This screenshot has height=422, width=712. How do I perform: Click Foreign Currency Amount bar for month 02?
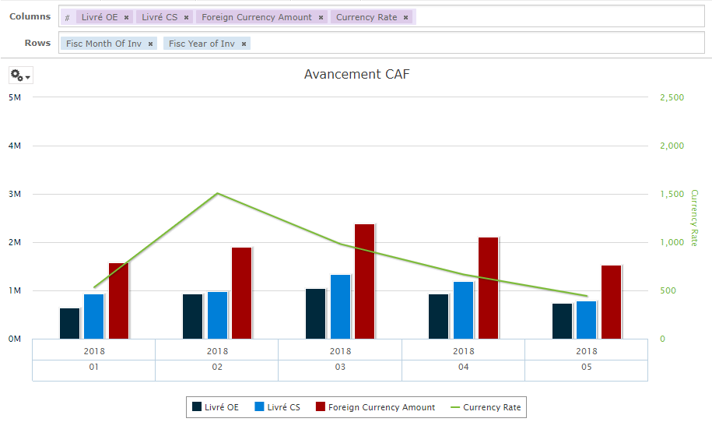(241, 293)
